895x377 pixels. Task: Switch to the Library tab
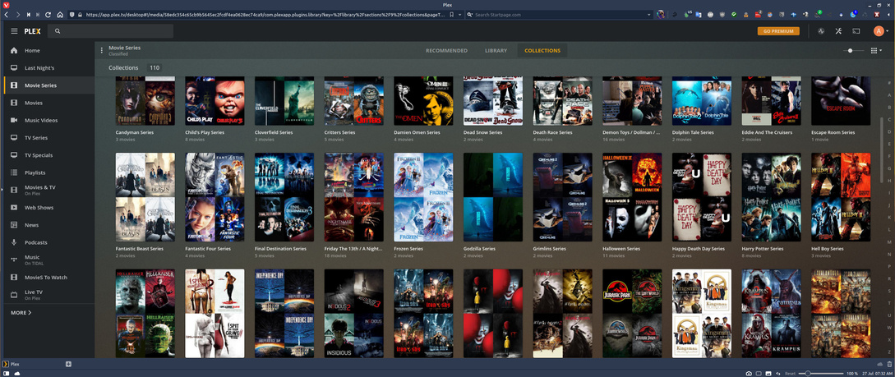(496, 51)
